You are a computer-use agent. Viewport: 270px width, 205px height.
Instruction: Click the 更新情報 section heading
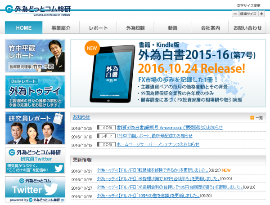82,160
